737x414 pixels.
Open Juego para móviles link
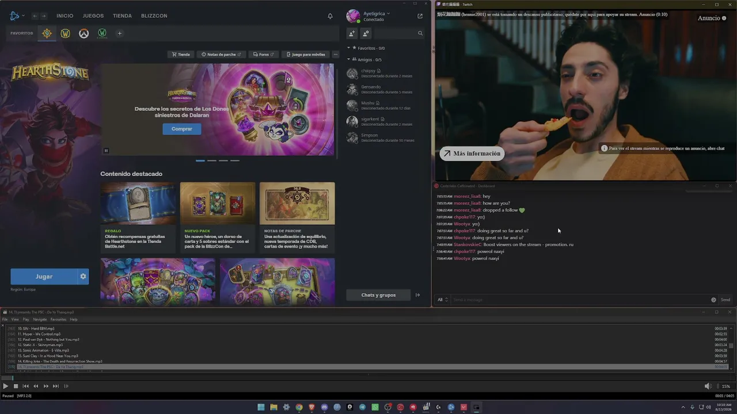click(306, 55)
